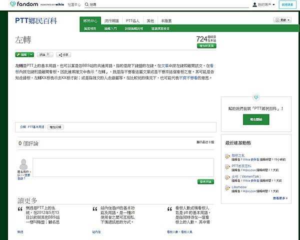
Task: Open the Liliumeow activity link
Action: tap(239, 187)
